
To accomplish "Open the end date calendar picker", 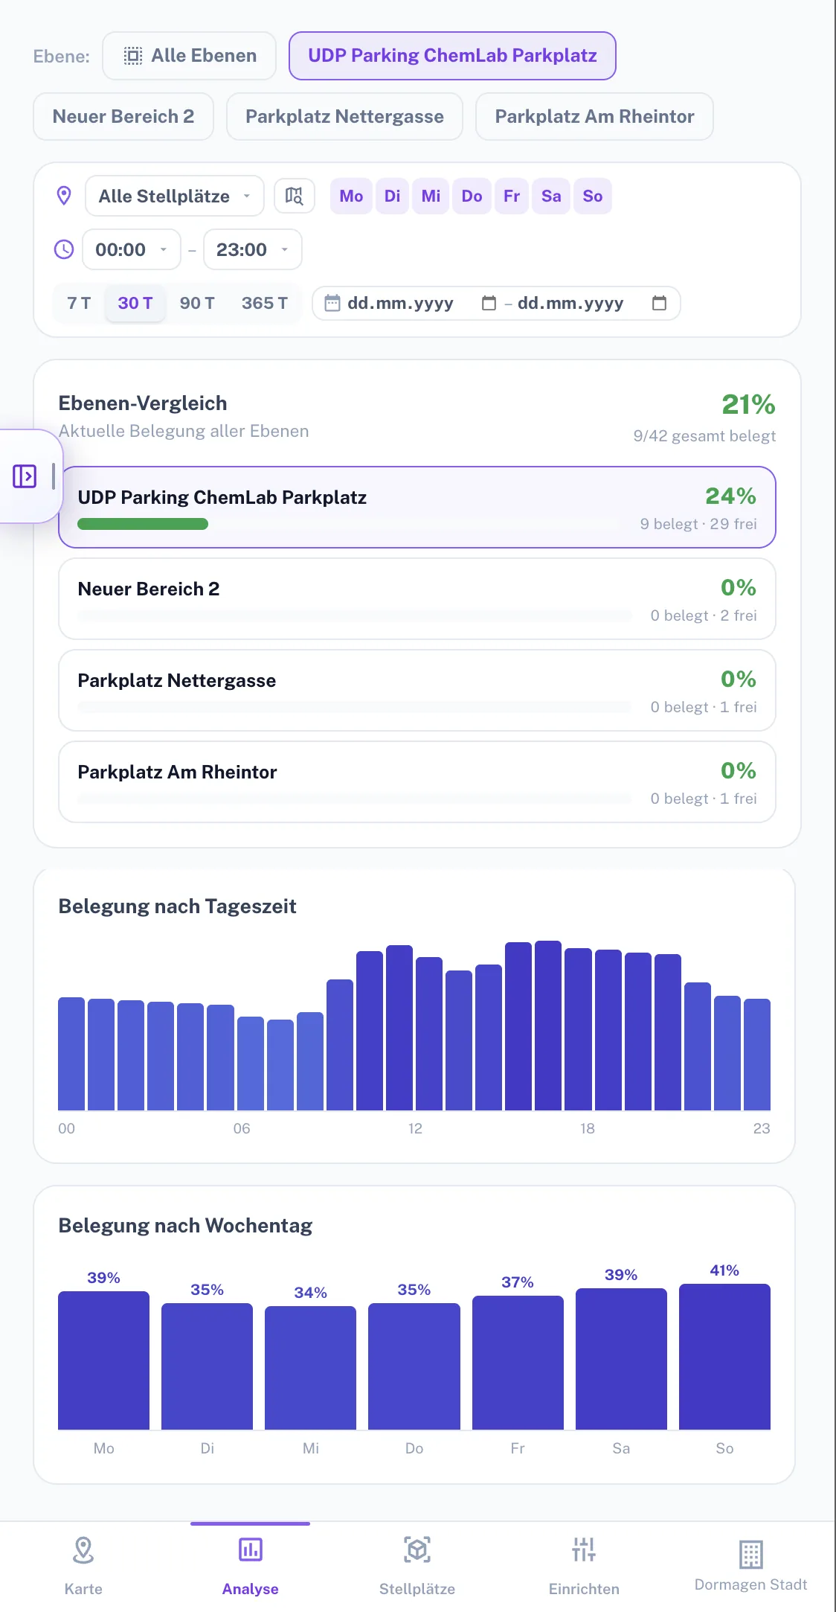I will tap(659, 303).
